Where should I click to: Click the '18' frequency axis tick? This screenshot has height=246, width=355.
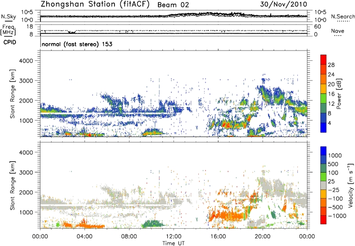click(30, 27)
